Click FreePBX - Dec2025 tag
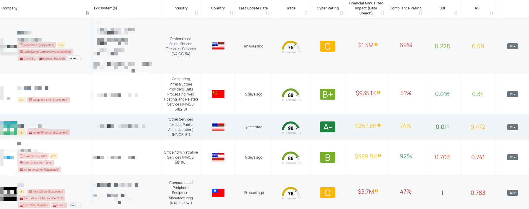Viewport: 529px width, 209px height. coord(33,156)
